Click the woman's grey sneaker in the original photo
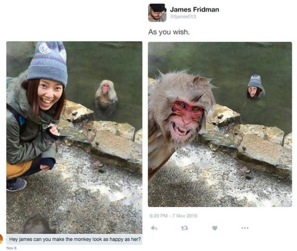The height and width of the screenshot is (251, 297). (x=16, y=184)
